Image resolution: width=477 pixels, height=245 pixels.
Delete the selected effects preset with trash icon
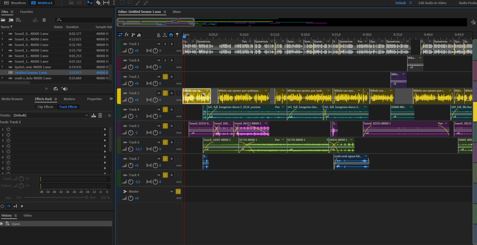100,115
